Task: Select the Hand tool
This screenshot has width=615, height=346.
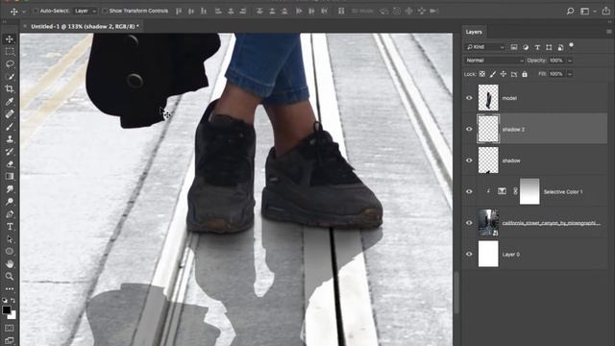Action: (10, 264)
